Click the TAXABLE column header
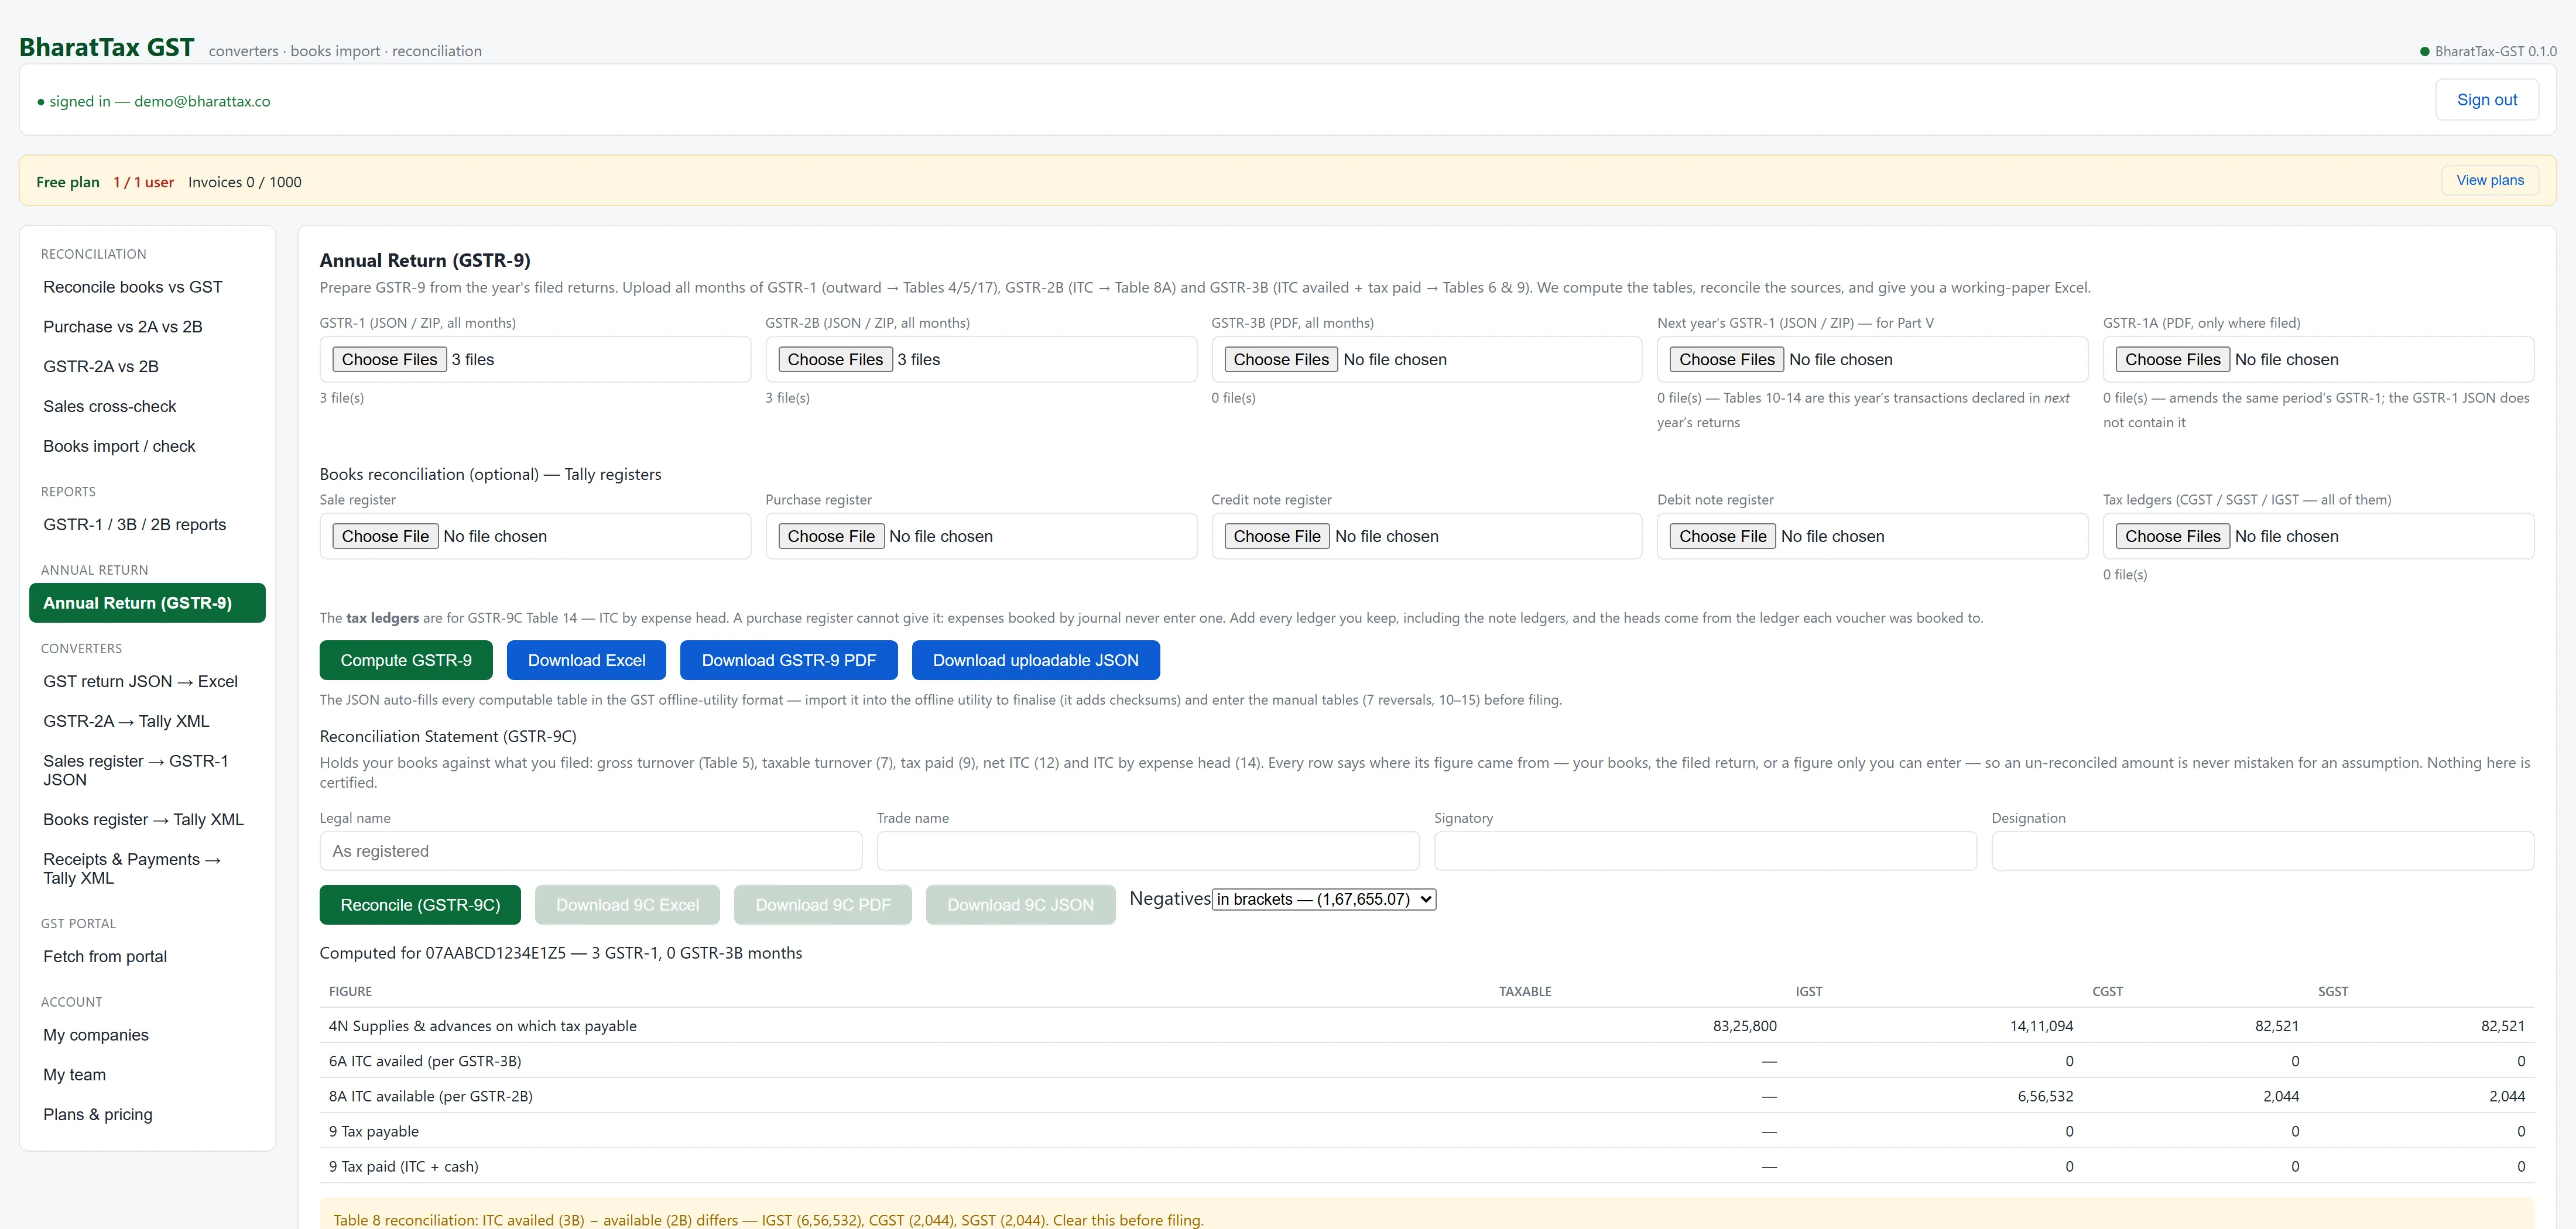 1525,992
